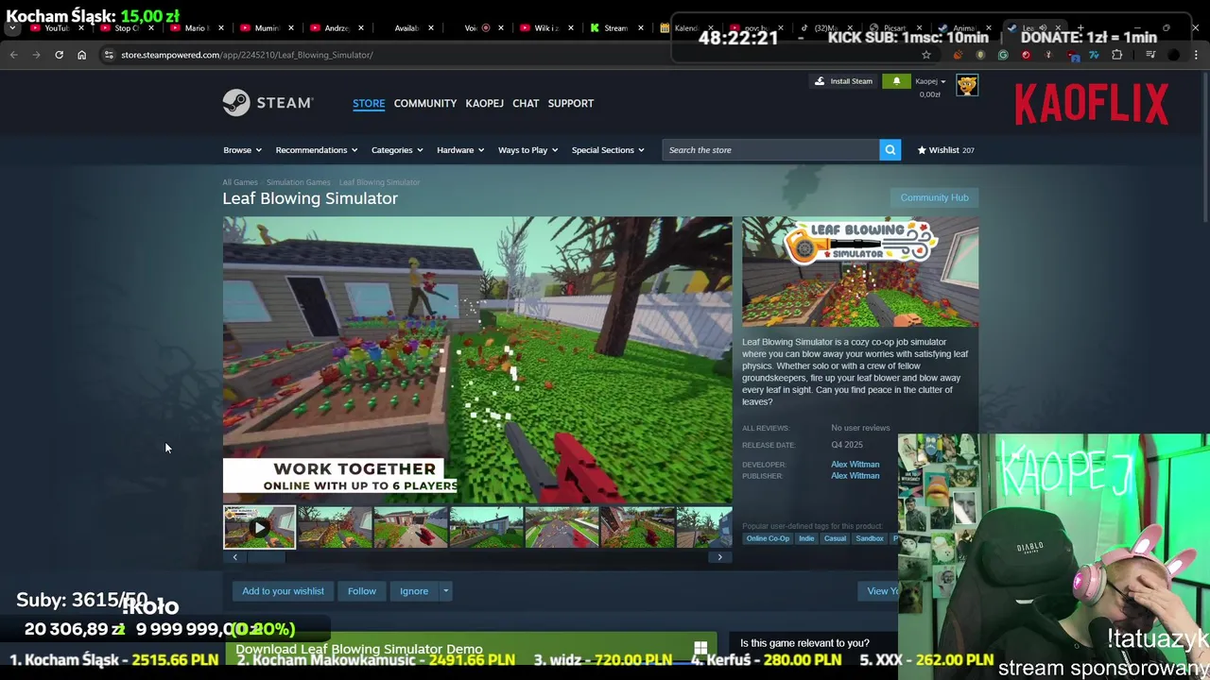Expand the Browse dropdown

tap(242, 150)
